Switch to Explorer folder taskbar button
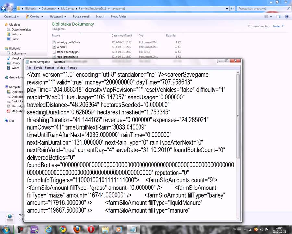This screenshot has width=292, height=234. (x=105, y=229)
